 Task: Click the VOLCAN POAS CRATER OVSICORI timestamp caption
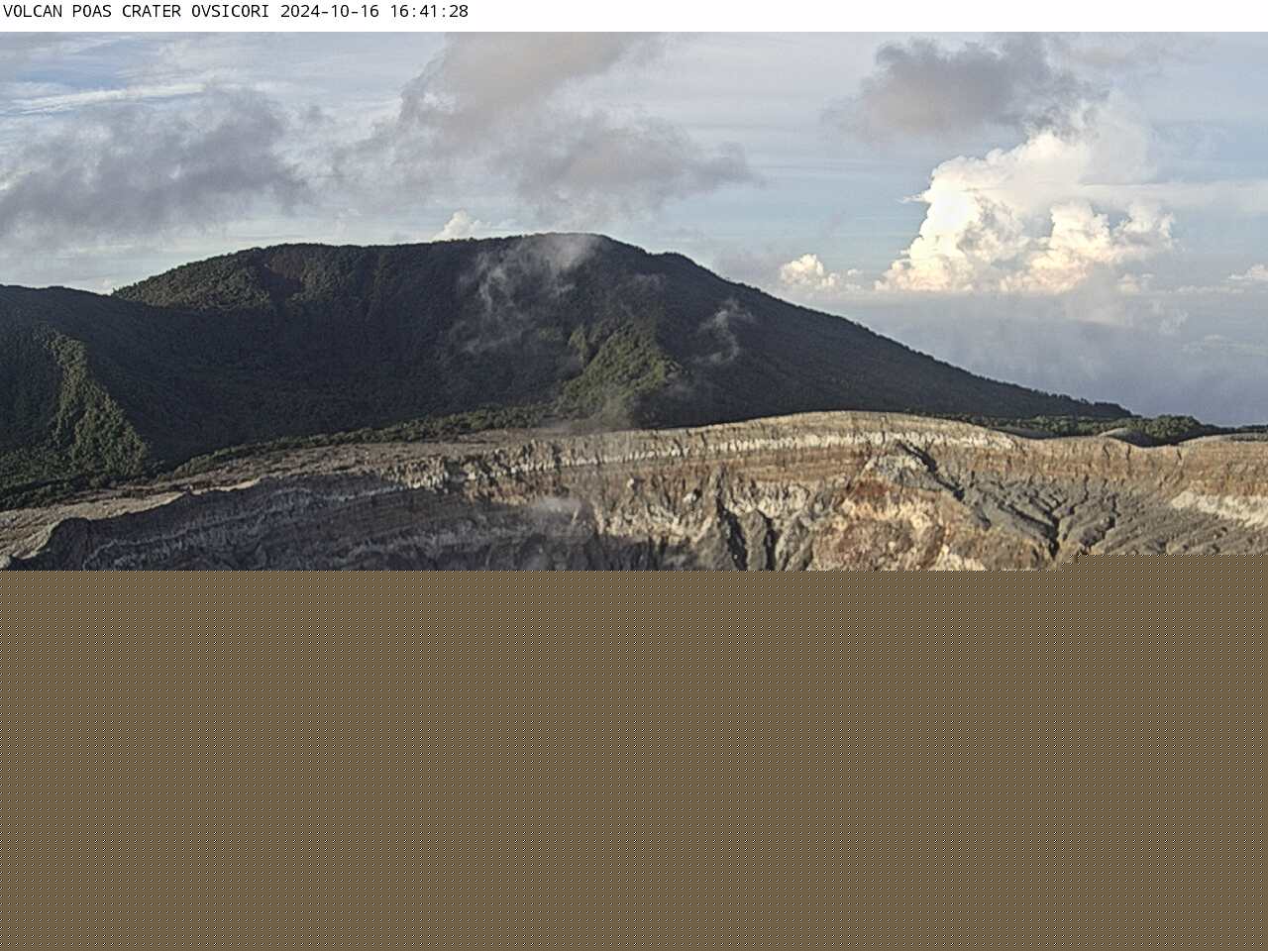(236, 12)
